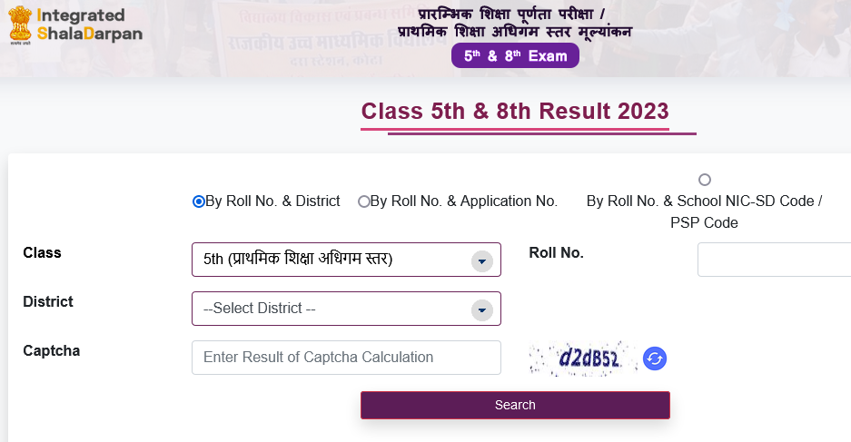Open the Class selection dropdown
This screenshot has height=442, width=851.
click(x=346, y=260)
